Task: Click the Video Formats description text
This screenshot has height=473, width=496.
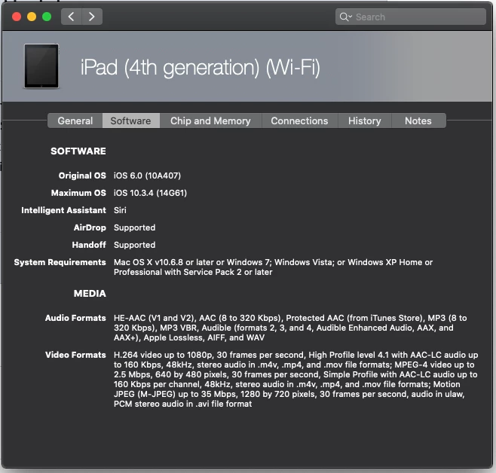Action: pos(295,380)
